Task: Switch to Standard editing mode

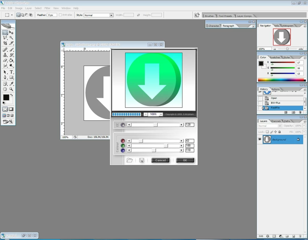Action: click(5, 109)
